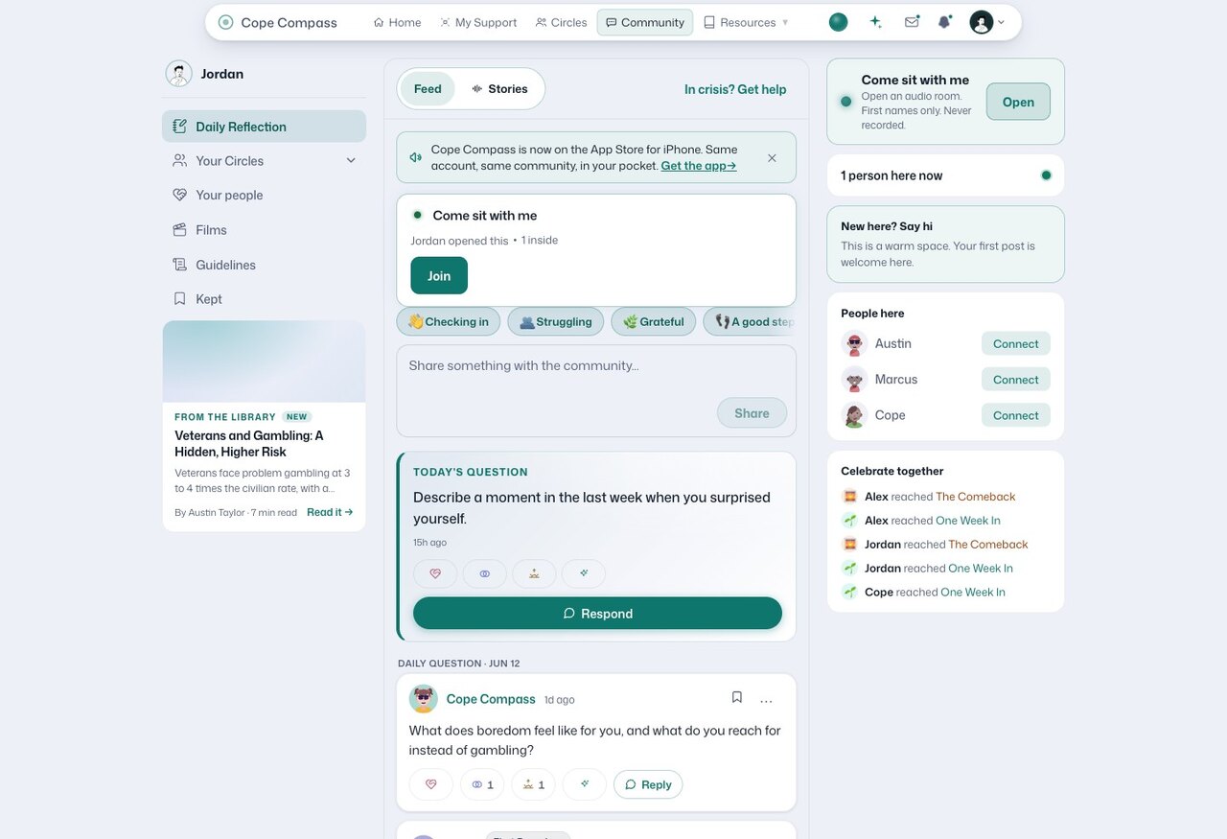
Task: Open more options on the boredom post
Action: point(766,700)
